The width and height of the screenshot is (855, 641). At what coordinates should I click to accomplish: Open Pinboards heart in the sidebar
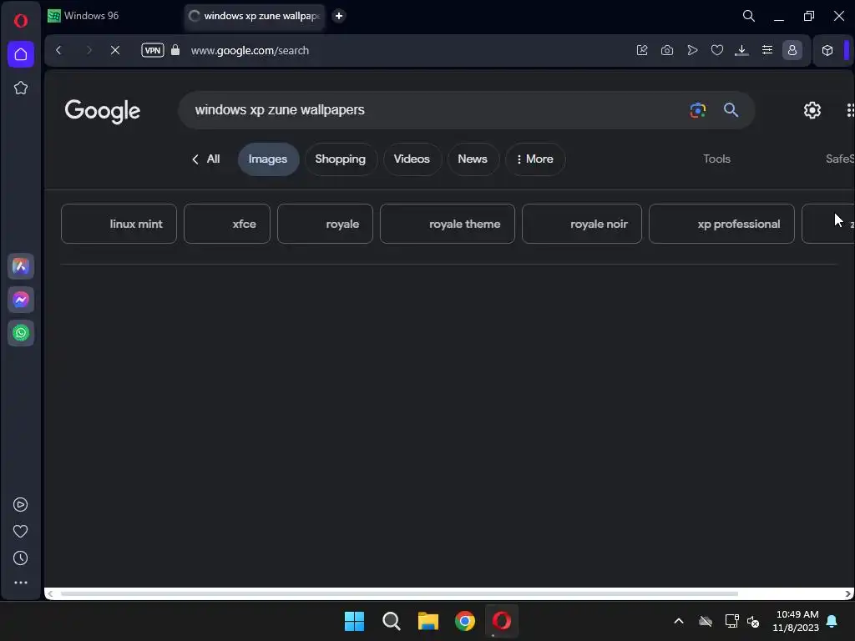tap(20, 532)
